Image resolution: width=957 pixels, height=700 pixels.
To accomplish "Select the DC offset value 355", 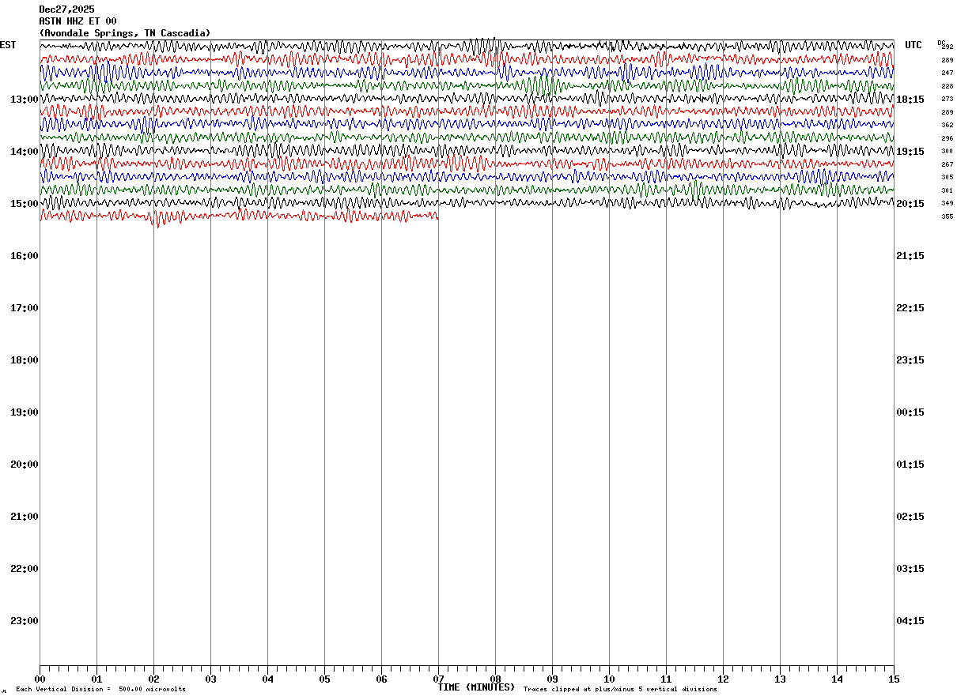I will pyautogui.click(x=947, y=216).
